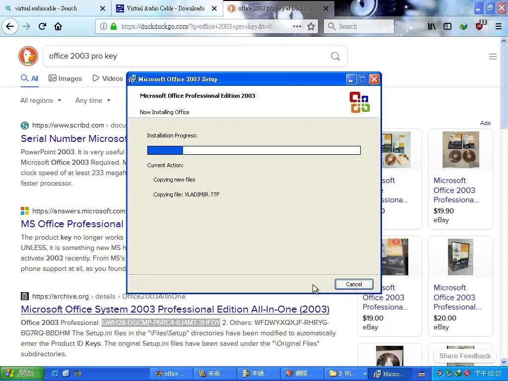Close the 'Virtual Audio Cable - Downloads' tab
The image size is (508, 381).
point(214,8)
